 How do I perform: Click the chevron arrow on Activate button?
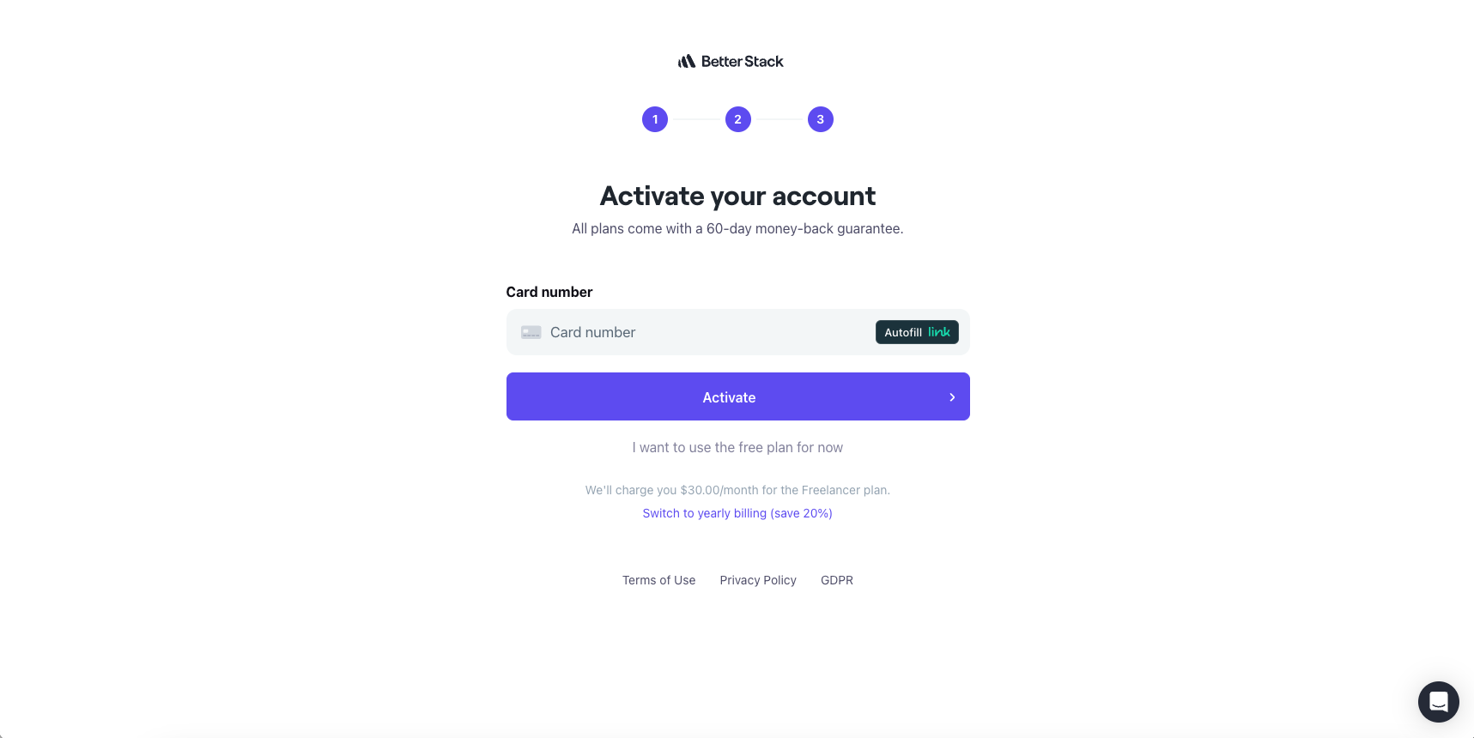(952, 397)
